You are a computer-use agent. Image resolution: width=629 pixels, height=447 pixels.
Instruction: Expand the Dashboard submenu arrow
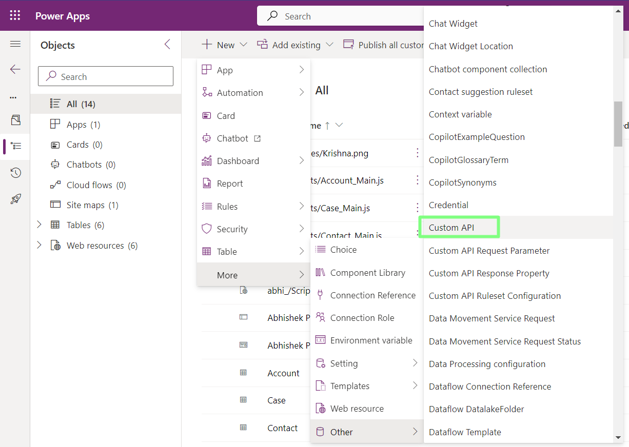click(x=302, y=160)
